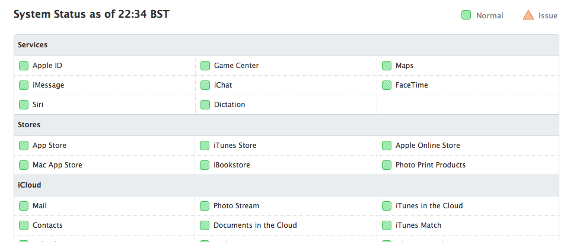The width and height of the screenshot is (567, 242).
Task: Click the green status icon beside iTunes Store
Action: point(205,146)
